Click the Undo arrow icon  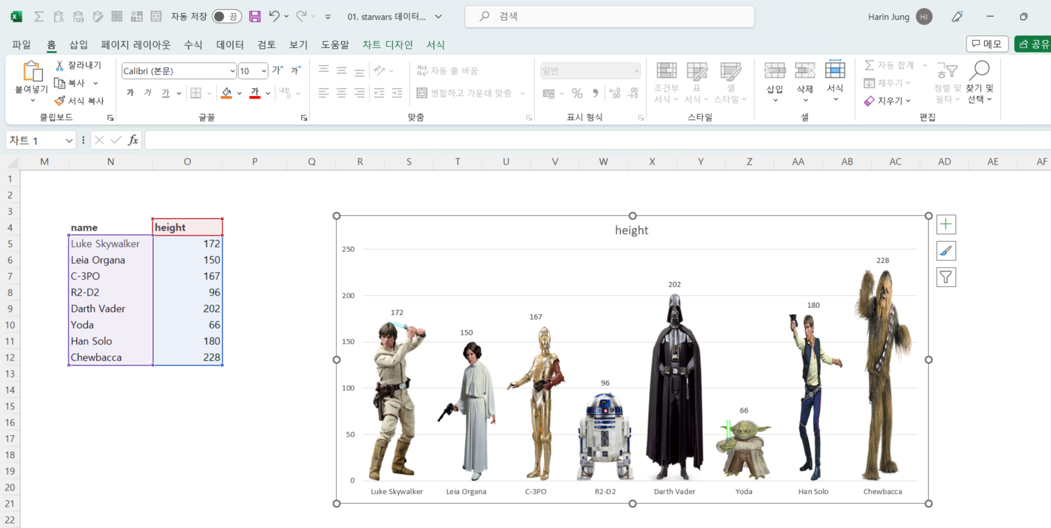pyautogui.click(x=274, y=16)
